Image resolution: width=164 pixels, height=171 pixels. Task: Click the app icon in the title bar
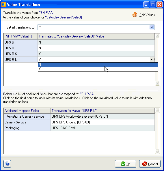coord(3,5)
